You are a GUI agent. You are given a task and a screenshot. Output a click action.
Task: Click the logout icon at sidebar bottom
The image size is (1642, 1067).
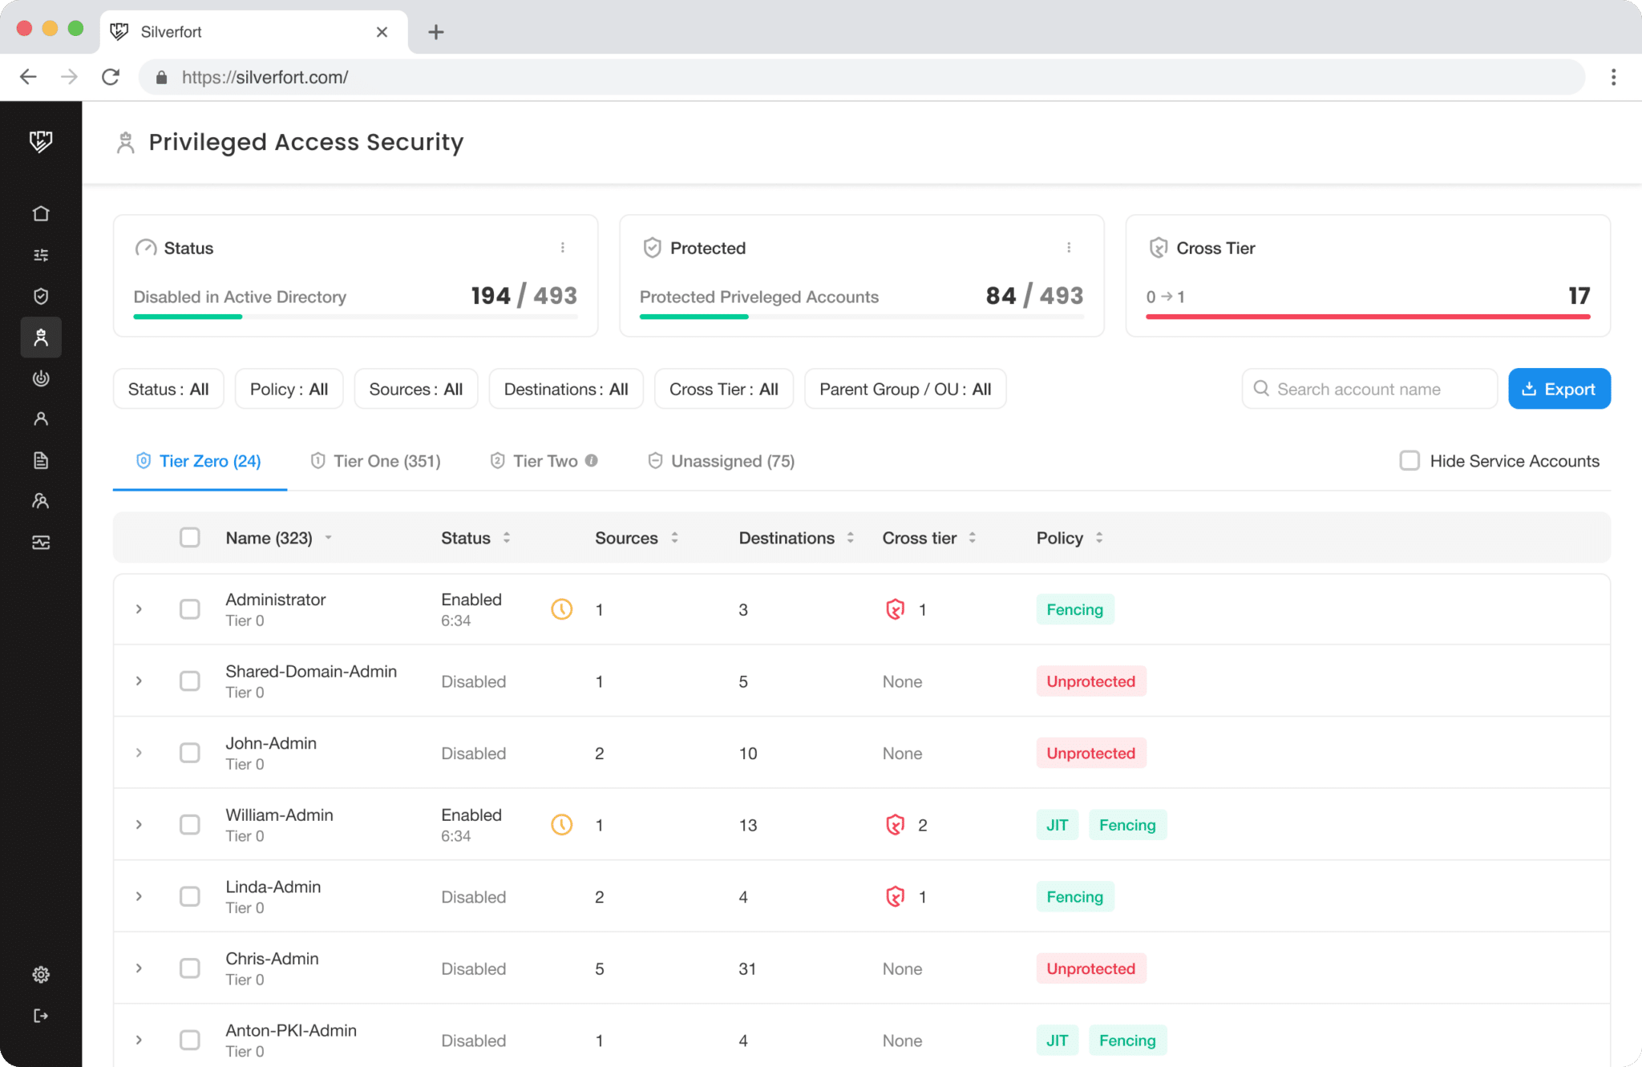click(41, 1016)
